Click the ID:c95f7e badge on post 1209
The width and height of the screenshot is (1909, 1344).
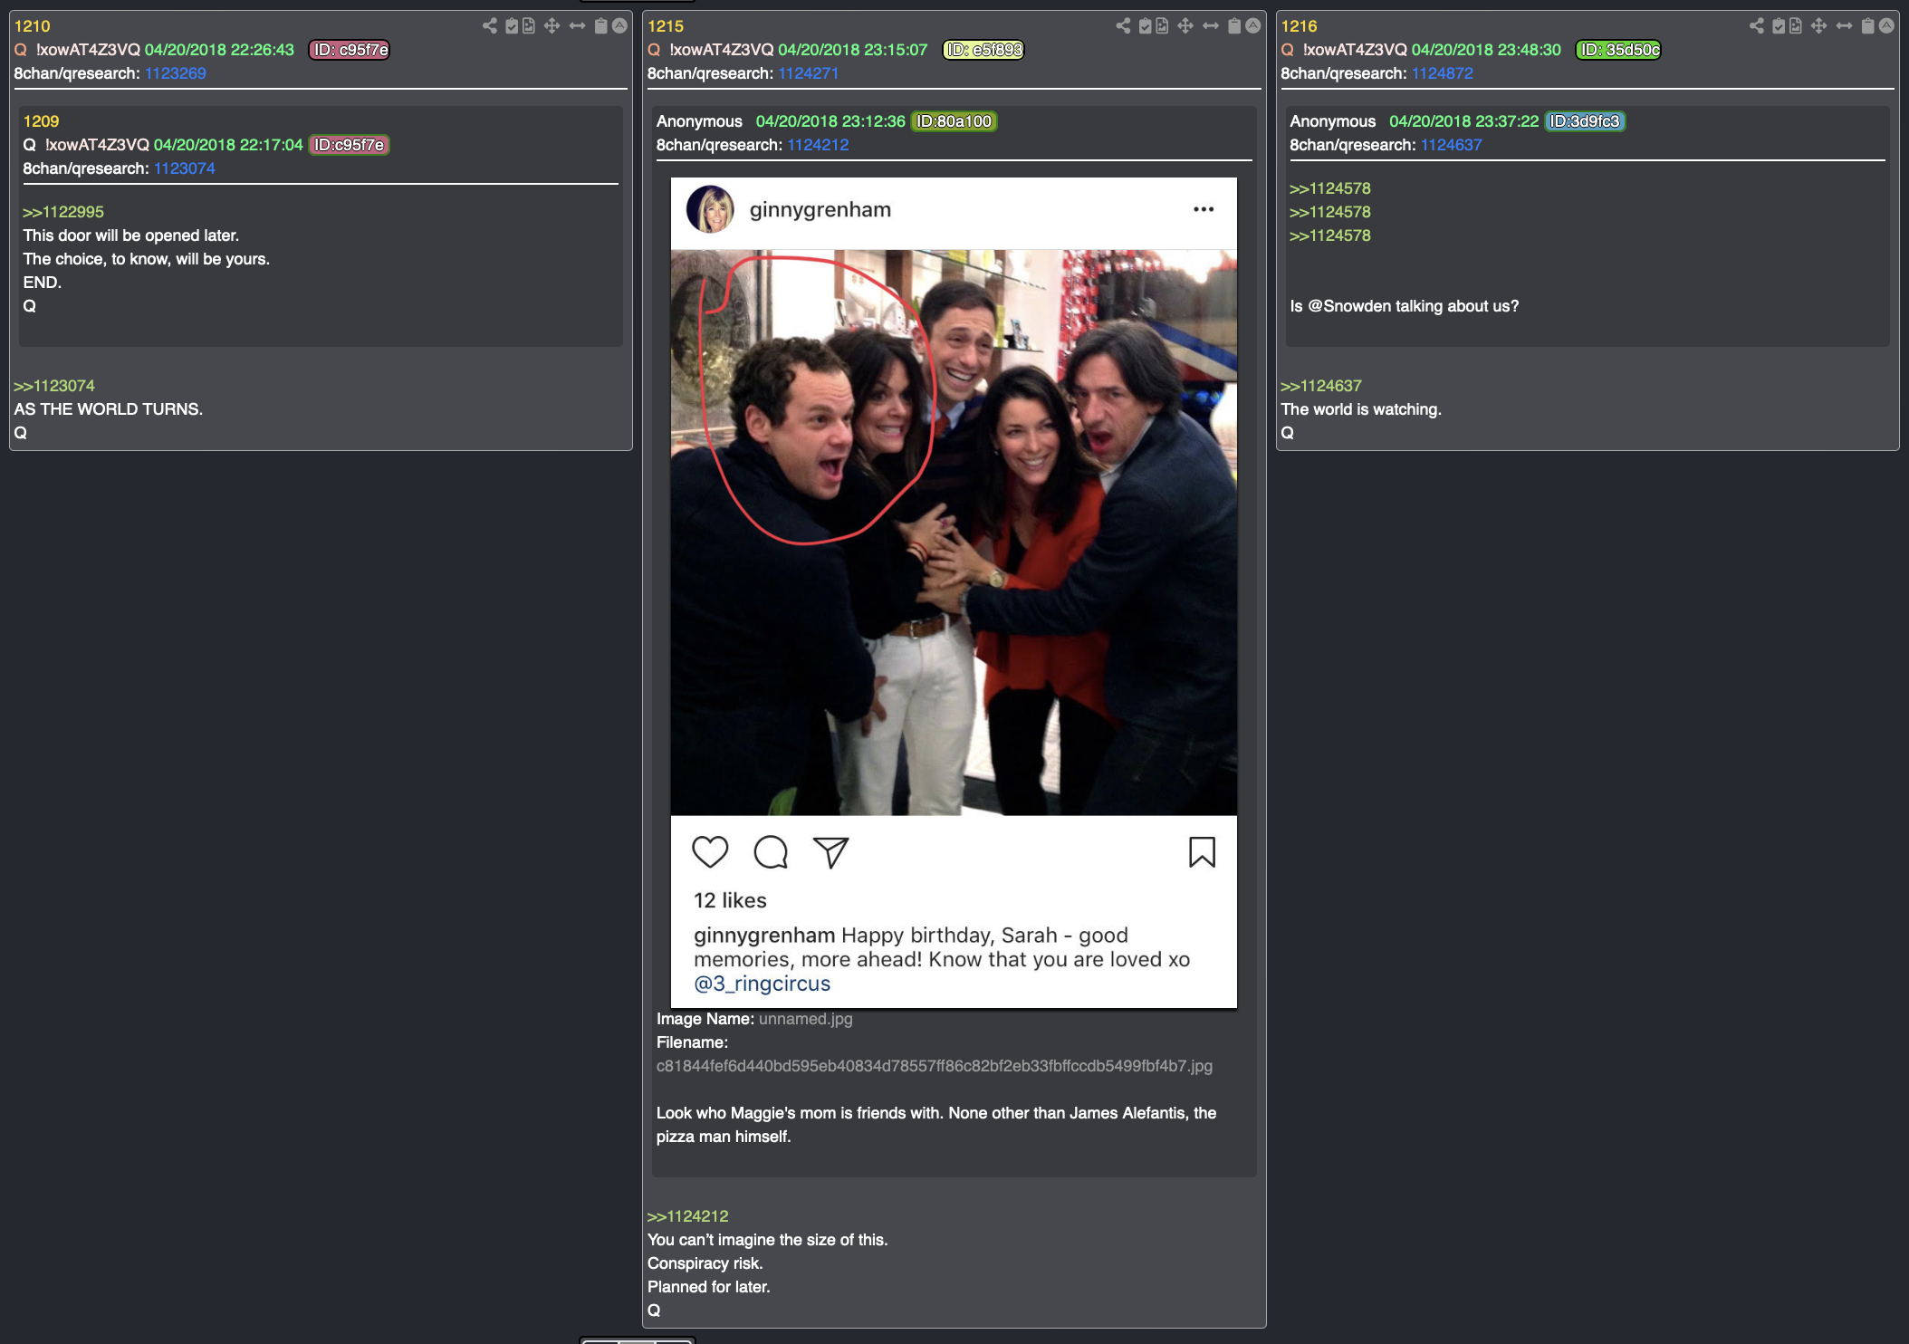click(x=349, y=145)
